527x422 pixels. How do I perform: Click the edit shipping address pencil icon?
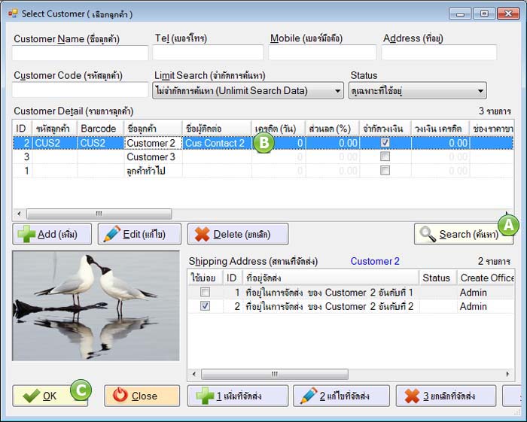point(307,396)
